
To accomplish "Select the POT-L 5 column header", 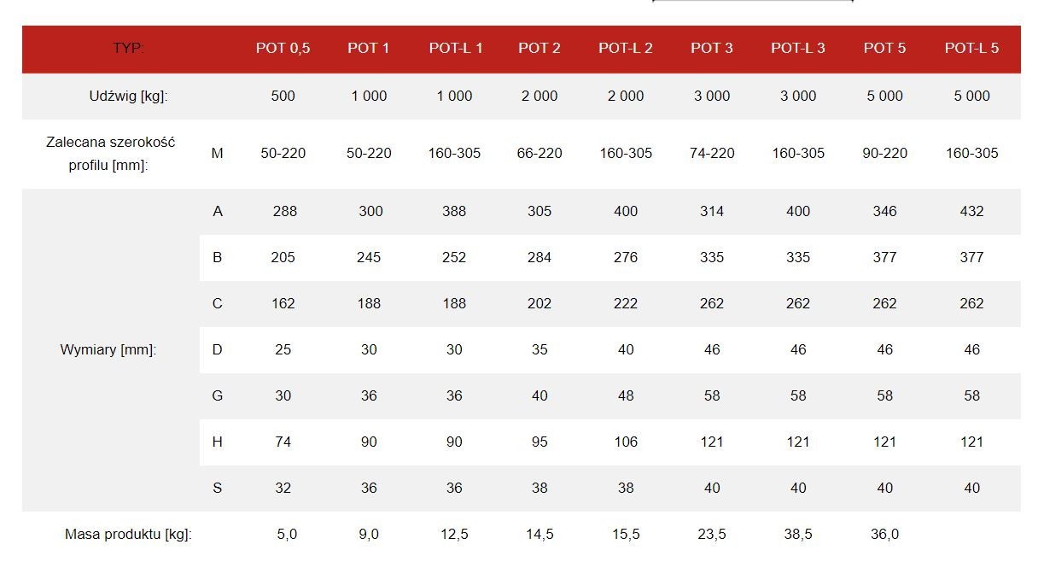I will tap(971, 49).
